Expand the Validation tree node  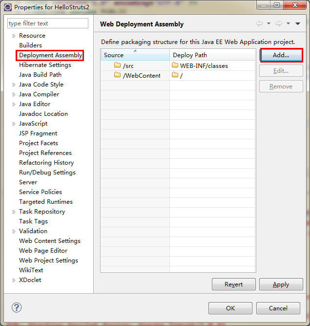14,231
